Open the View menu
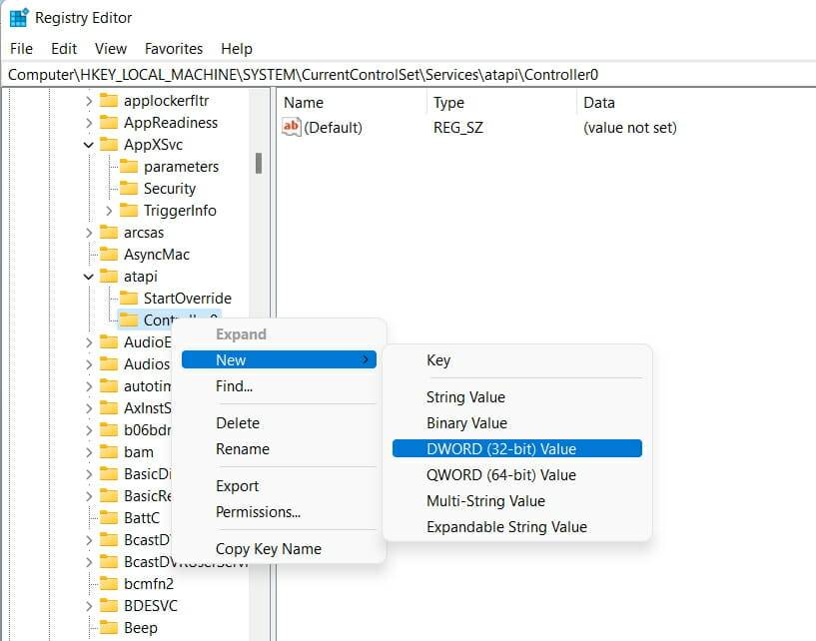Image resolution: width=816 pixels, height=641 pixels. coord(110,48)
